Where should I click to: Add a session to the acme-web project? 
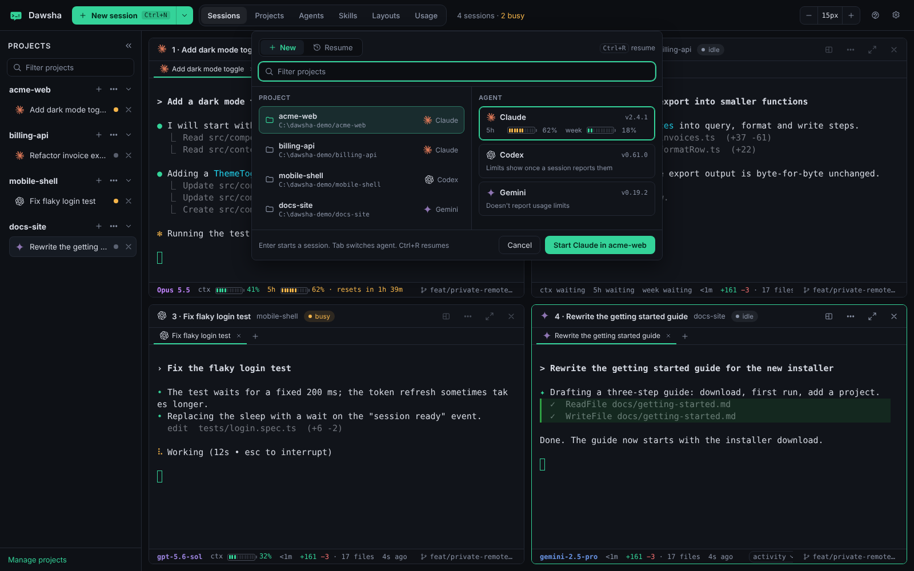point(99,89)
